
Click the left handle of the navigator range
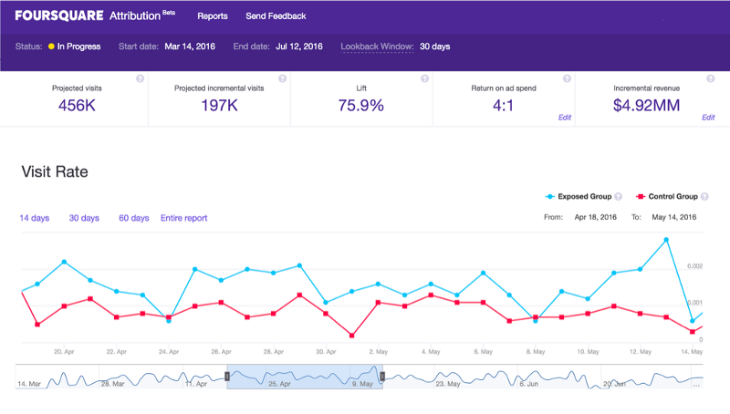[227, 376]
